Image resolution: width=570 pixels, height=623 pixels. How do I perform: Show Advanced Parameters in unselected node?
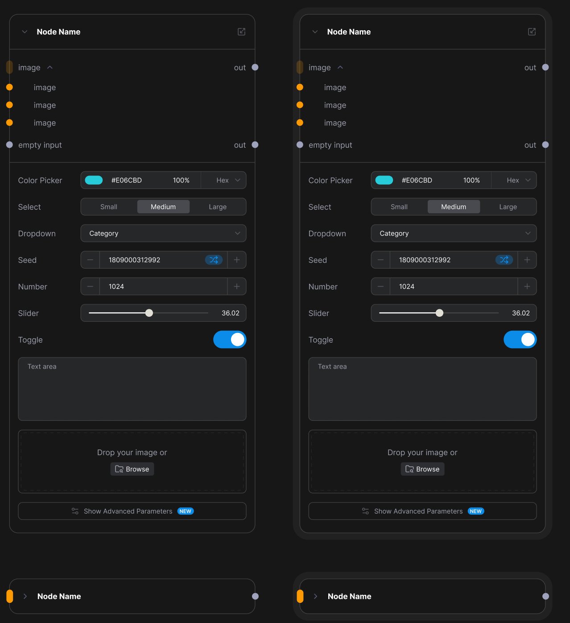pos(132,511)
